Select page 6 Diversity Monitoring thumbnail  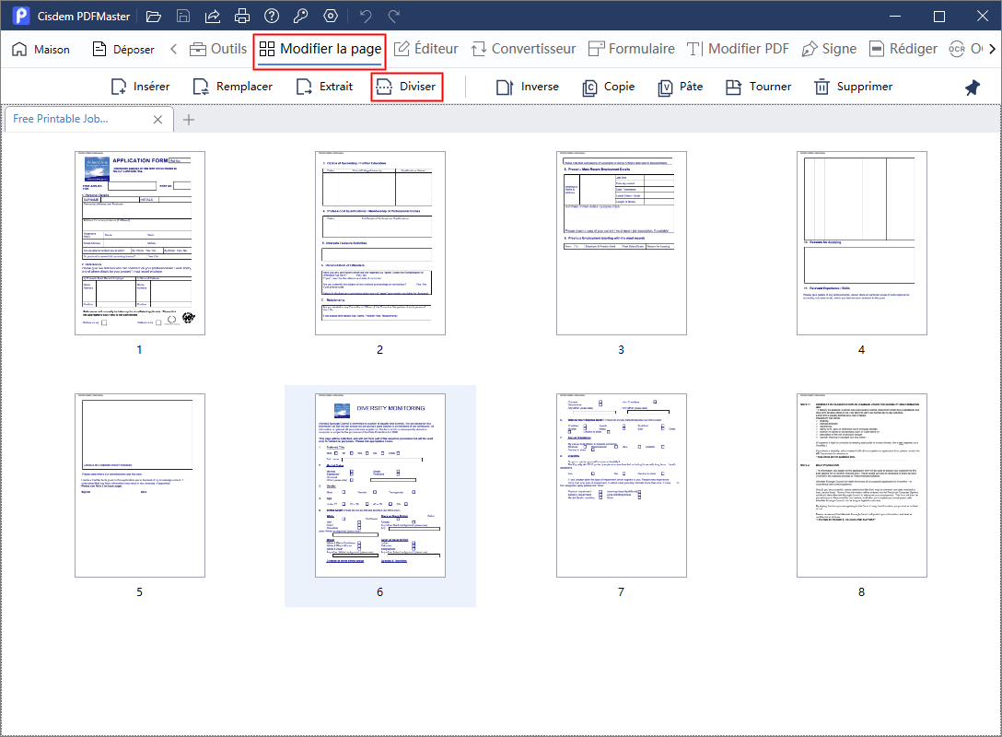380,485
